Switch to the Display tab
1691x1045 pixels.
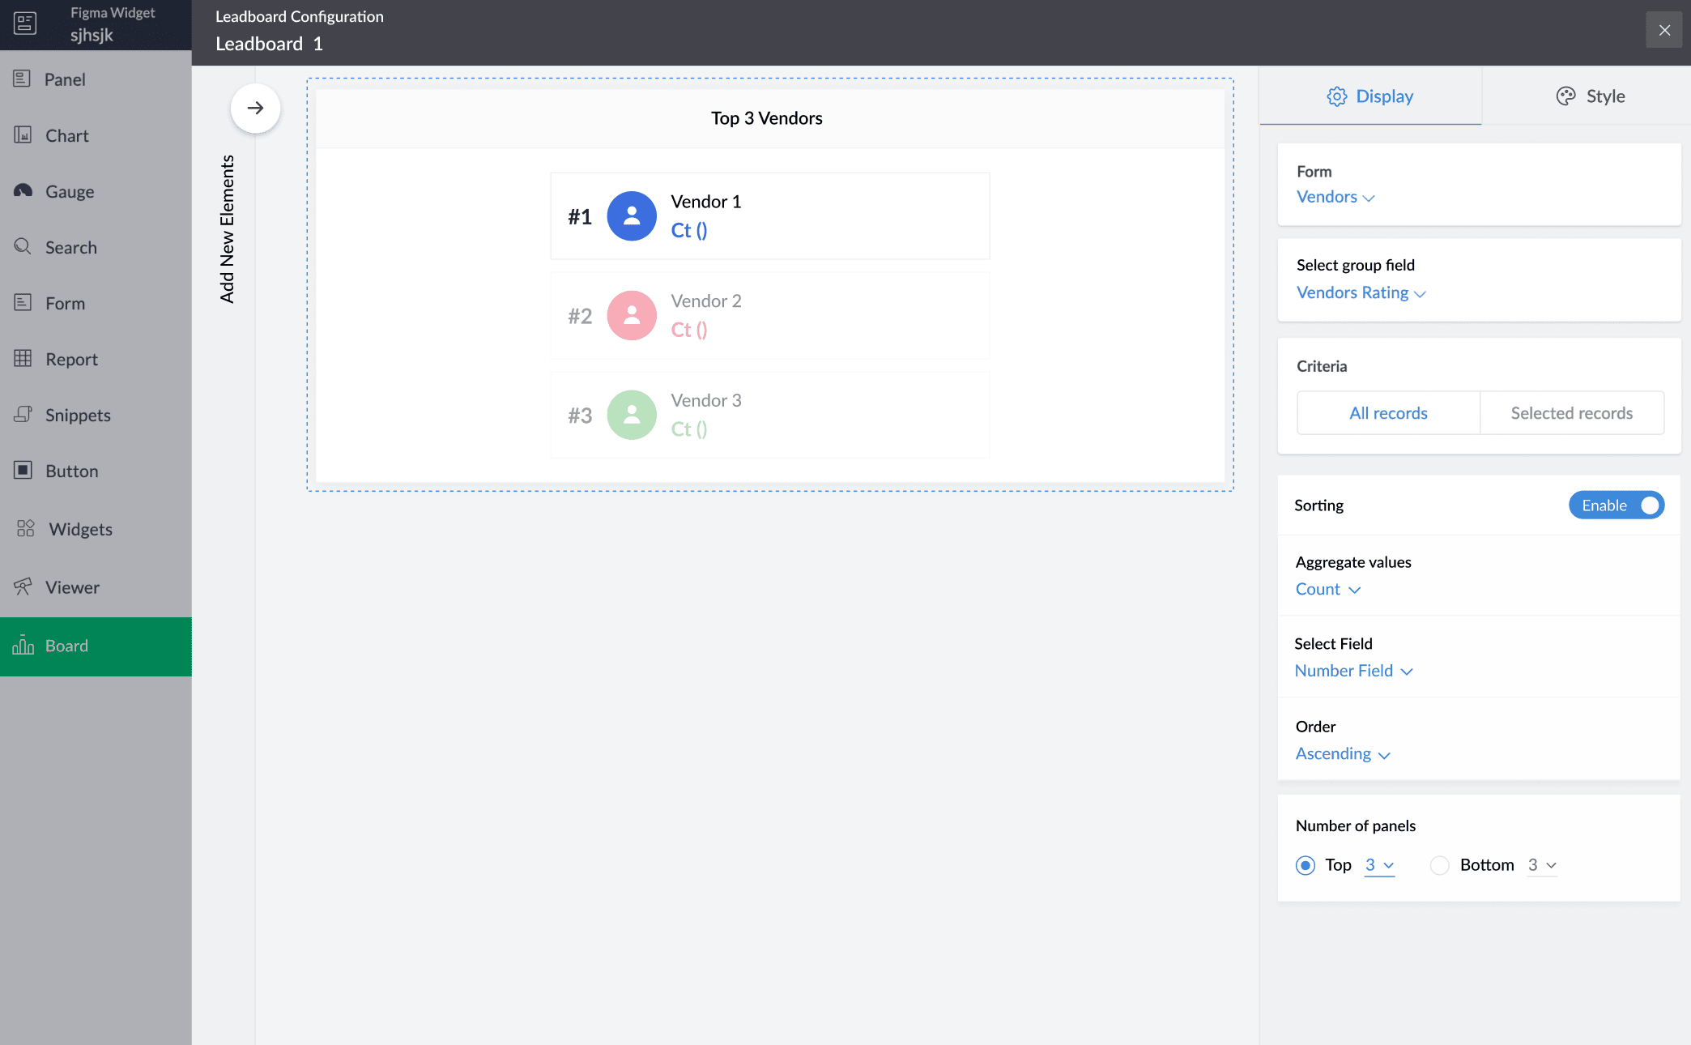(x=1370, y=96)
